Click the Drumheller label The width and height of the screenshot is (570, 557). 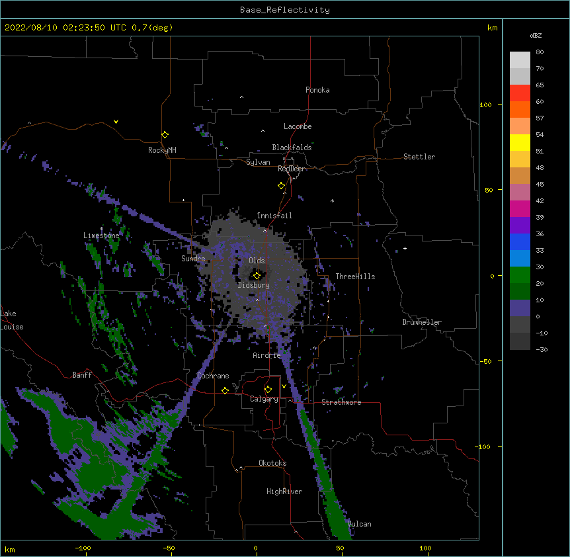tap(422, 322)
